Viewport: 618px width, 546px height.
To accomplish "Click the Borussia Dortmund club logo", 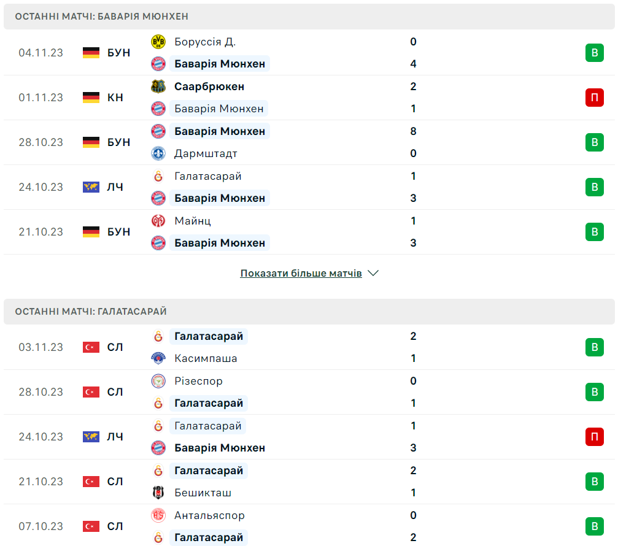I will coord(158,42).
